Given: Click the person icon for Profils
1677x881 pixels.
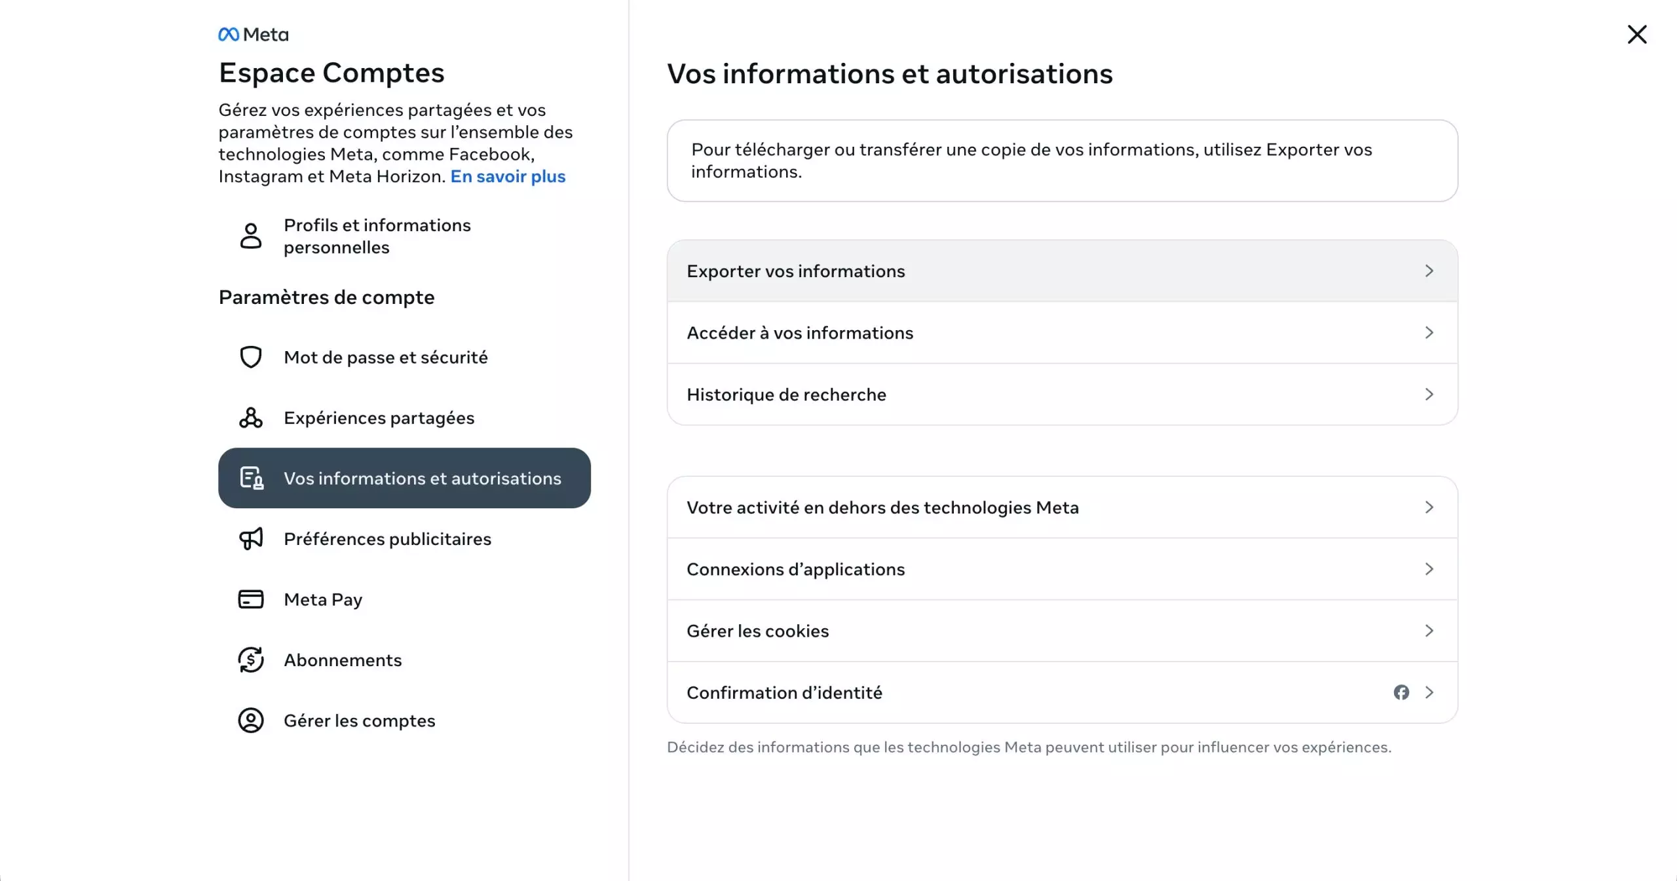Looking at the screenshot, I should click(250, 236).
